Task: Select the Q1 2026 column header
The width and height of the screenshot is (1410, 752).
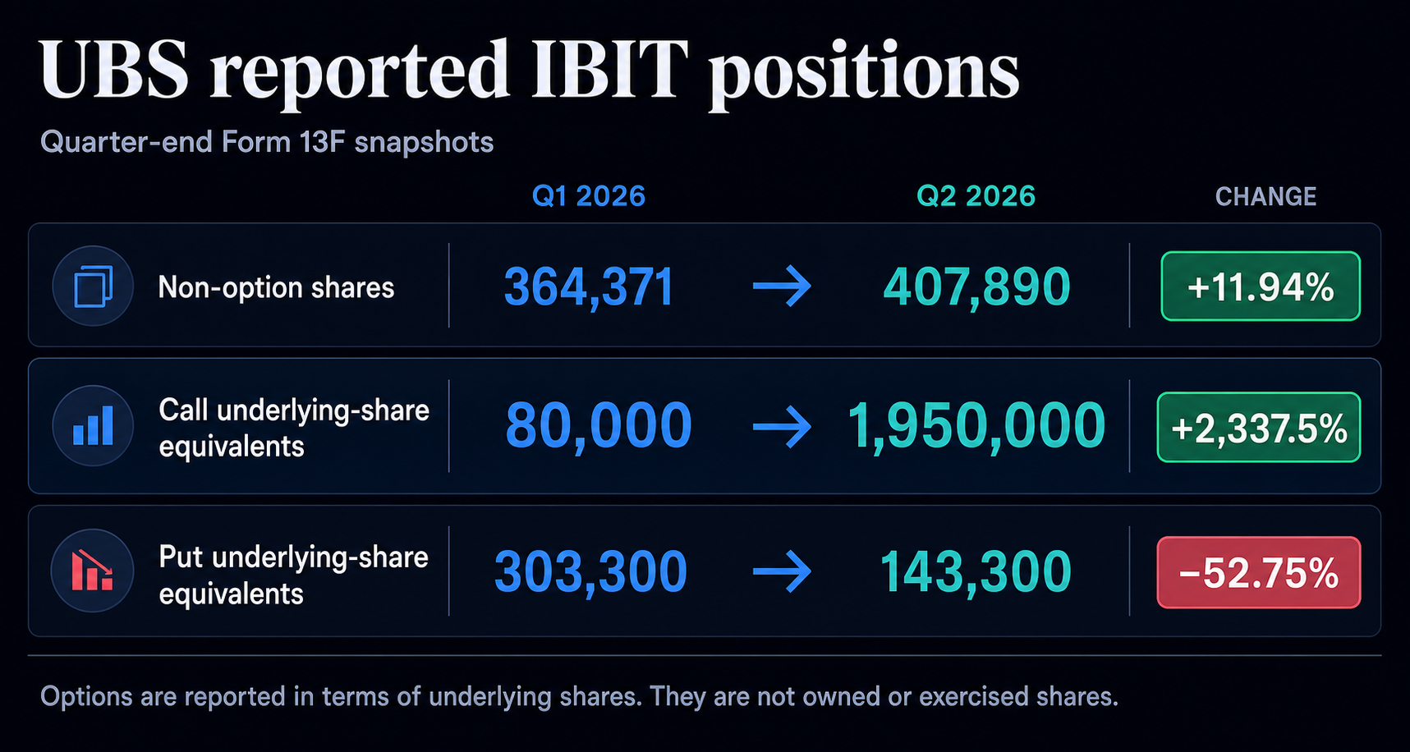Action: pyautogui.click(x=589, y=196)
